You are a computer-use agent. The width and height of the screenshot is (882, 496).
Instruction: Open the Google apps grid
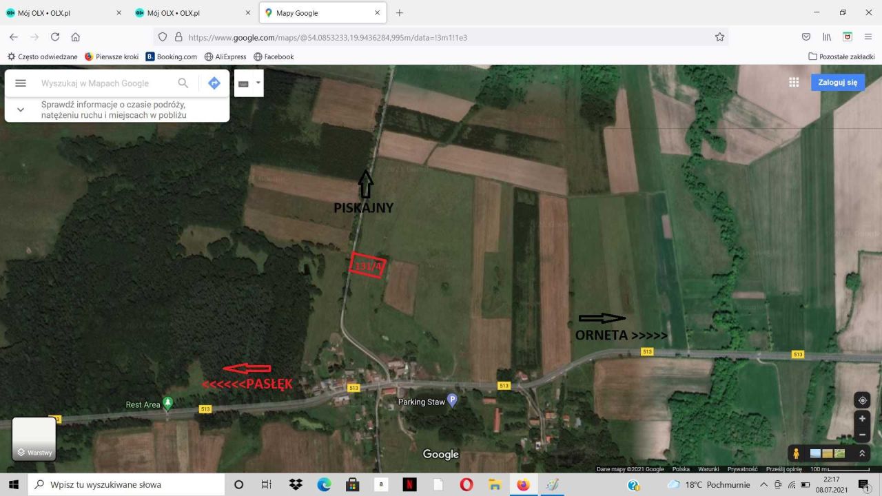(x=794, y=82)
